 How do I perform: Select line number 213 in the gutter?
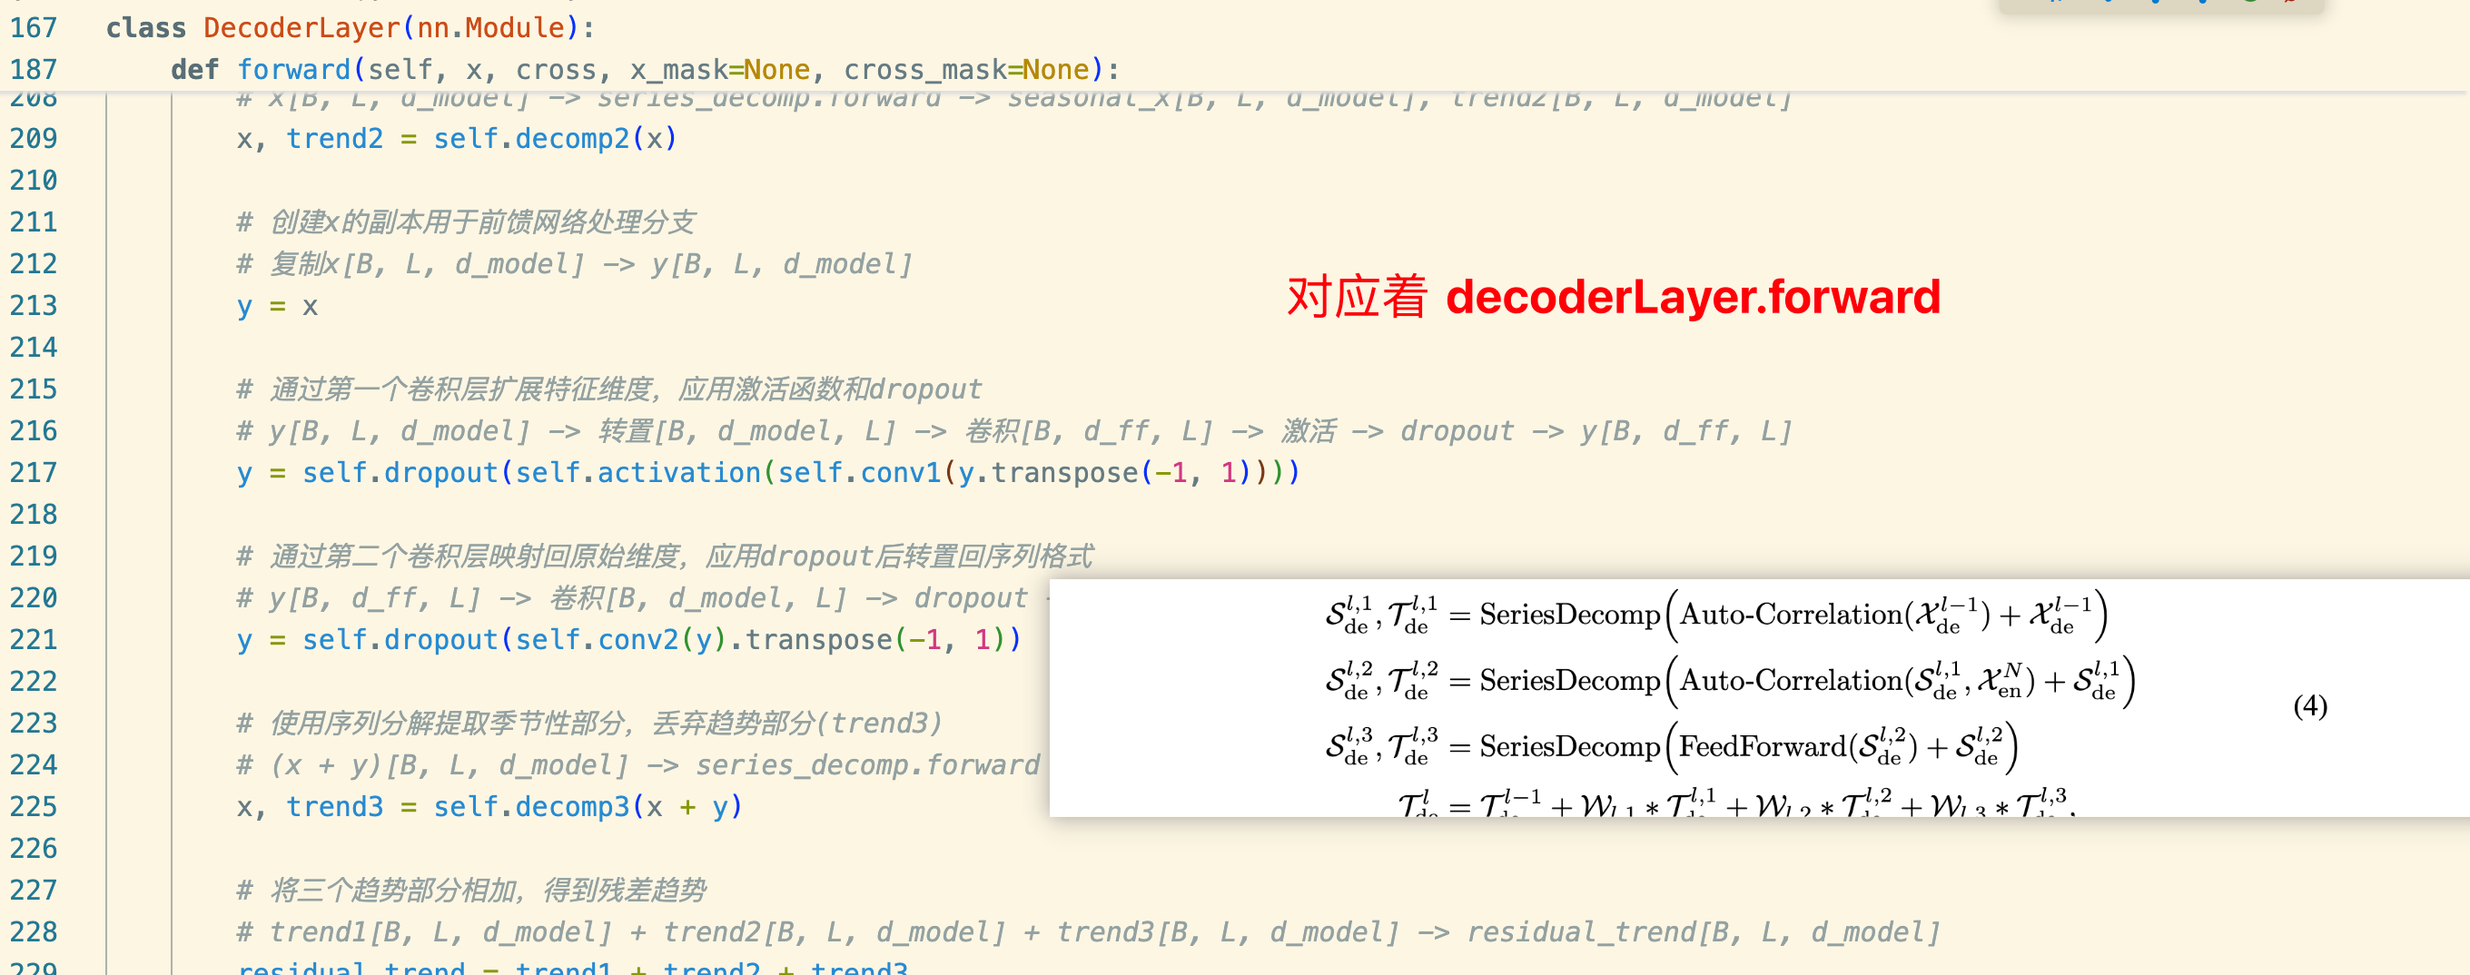point(34,306)
